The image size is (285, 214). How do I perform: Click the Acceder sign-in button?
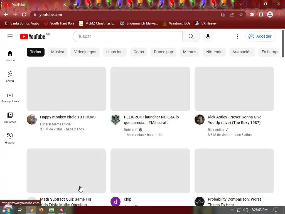click(x=261, y=37)
